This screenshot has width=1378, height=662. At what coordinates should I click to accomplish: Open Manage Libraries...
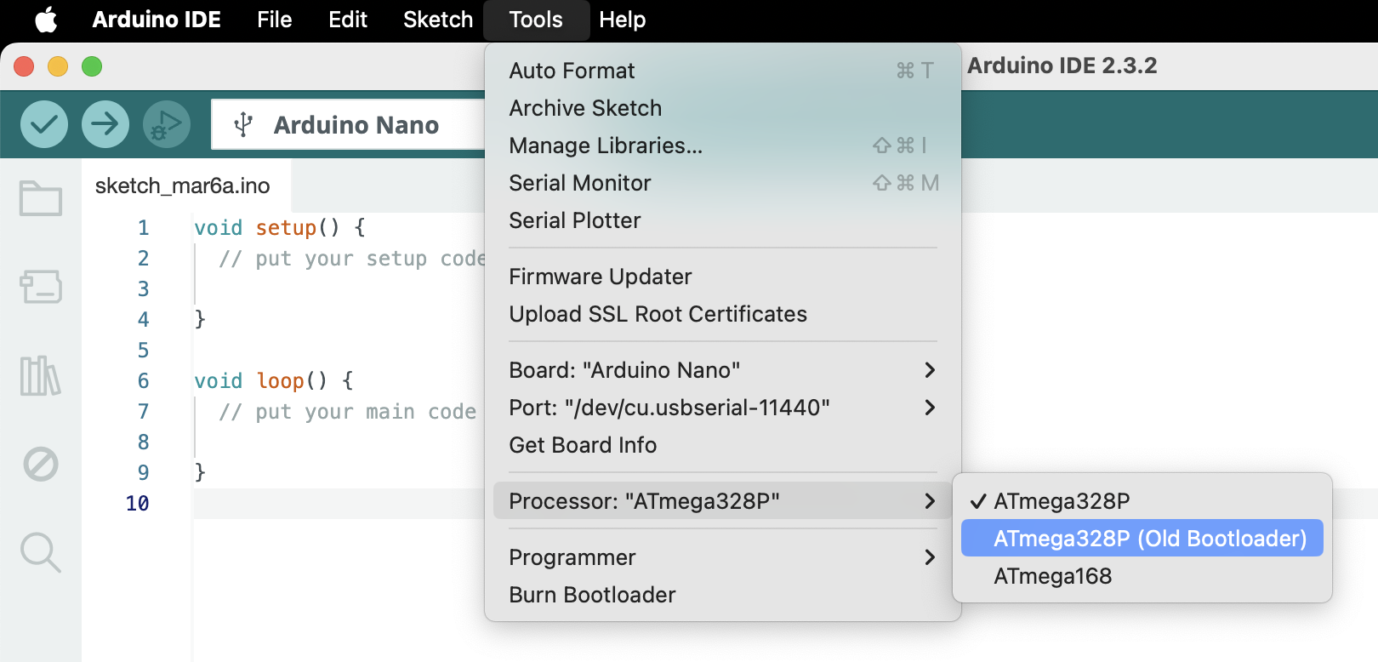(723, 146)
